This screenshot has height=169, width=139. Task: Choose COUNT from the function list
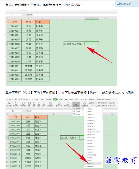click(90, 161)
